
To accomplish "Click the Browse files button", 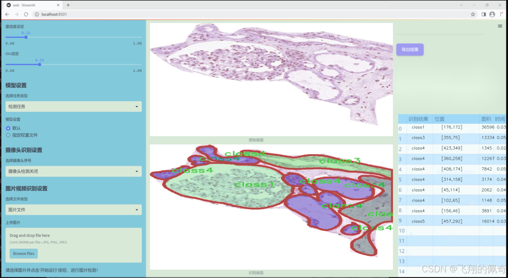I will 24,254.
